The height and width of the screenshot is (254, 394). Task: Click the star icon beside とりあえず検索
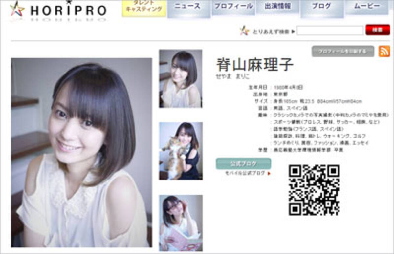pos(244,31)
